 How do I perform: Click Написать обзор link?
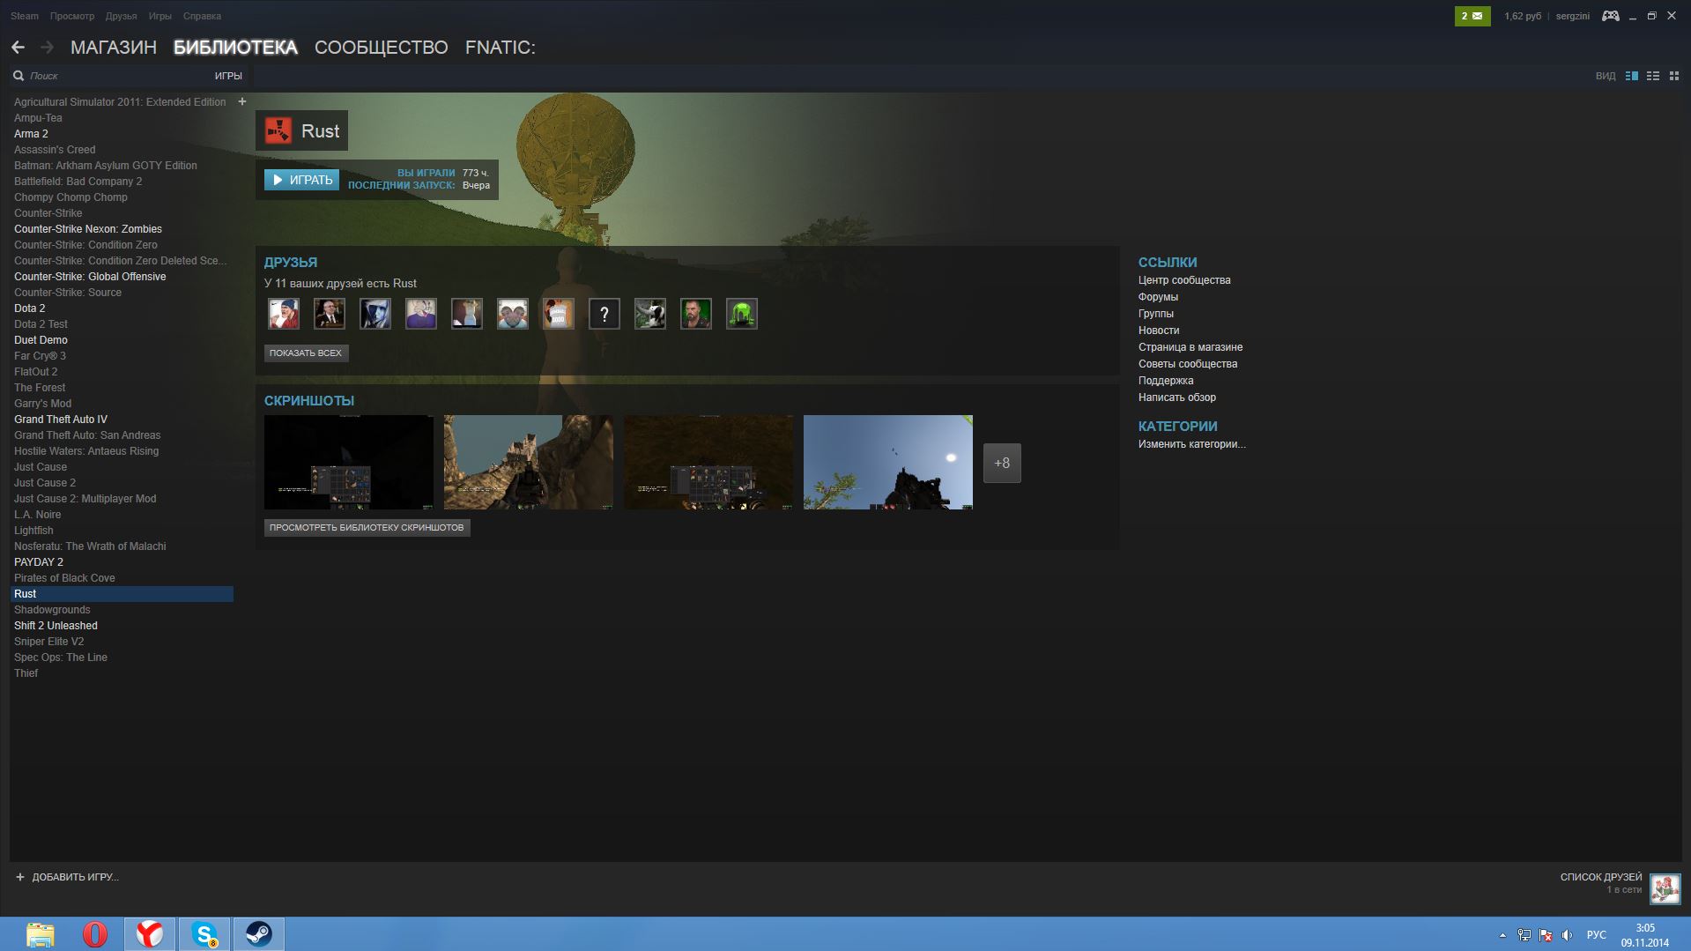(x=1177, y=397)
